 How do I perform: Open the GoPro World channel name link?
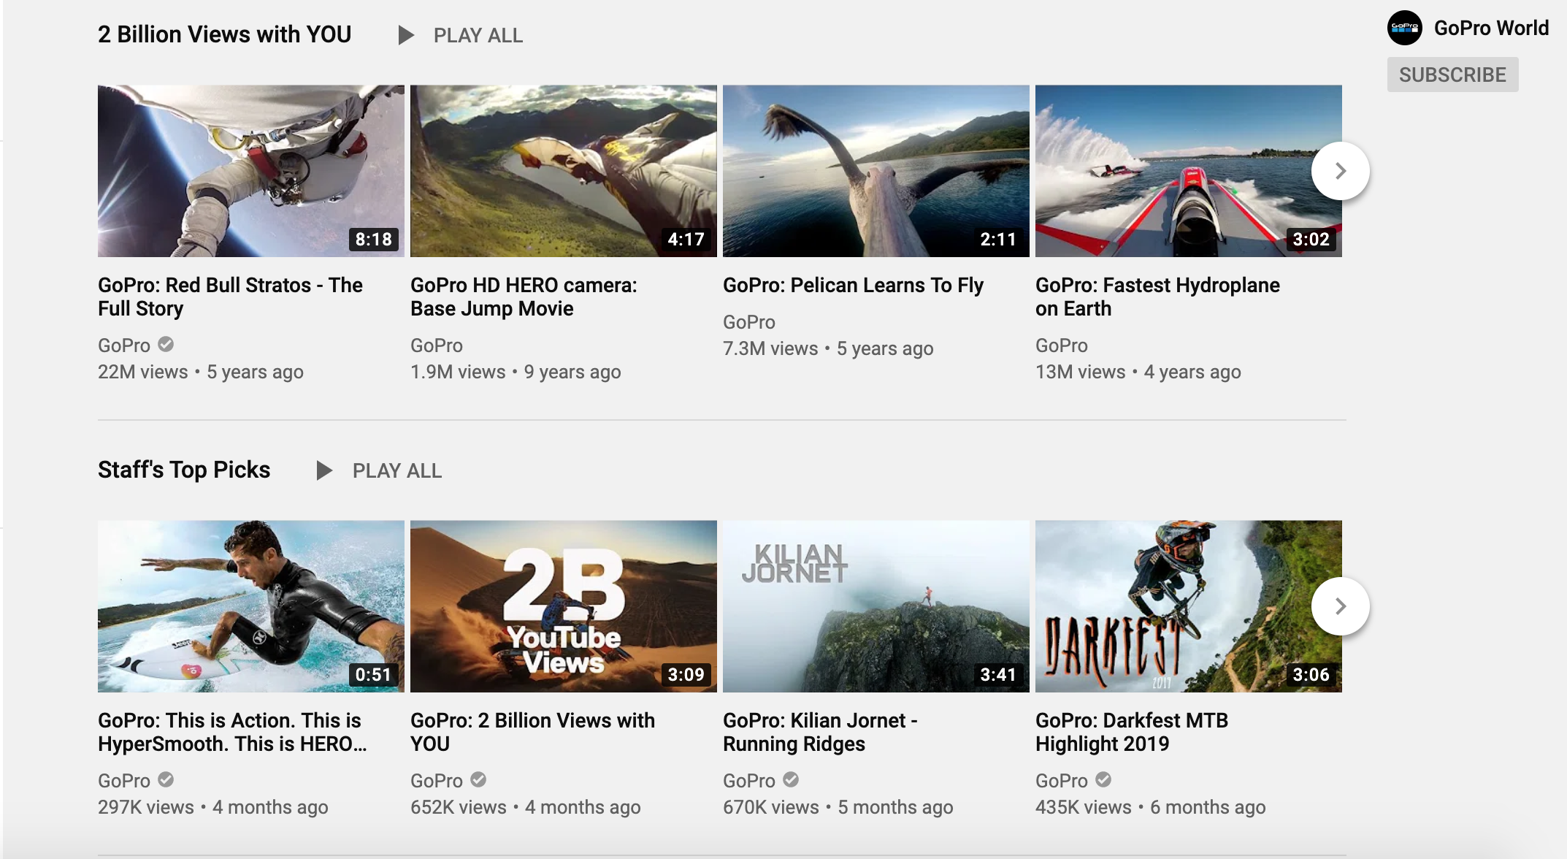click(x=1491, y=28)
